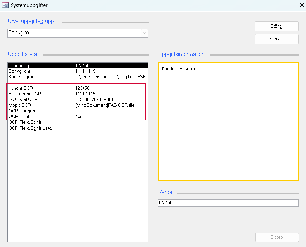Select the OCR Flera BgNr row

78,122
